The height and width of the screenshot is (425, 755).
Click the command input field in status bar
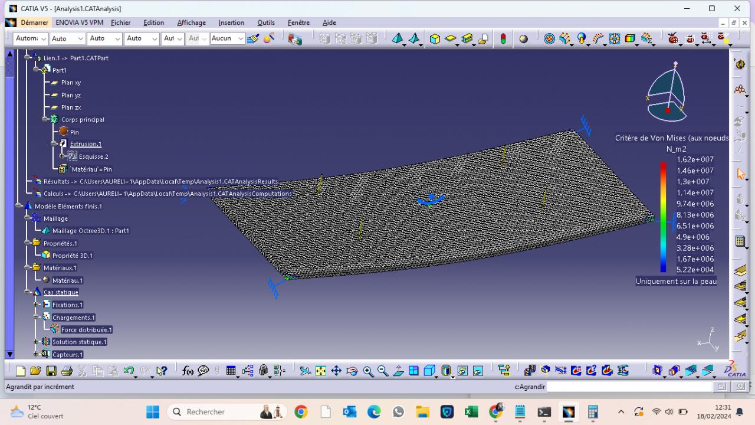coord(629,387)
